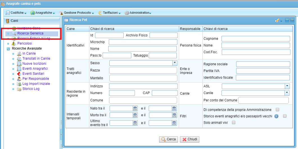Click the Storico Log icon
298x149 pixels.
[x=19, y=89]
